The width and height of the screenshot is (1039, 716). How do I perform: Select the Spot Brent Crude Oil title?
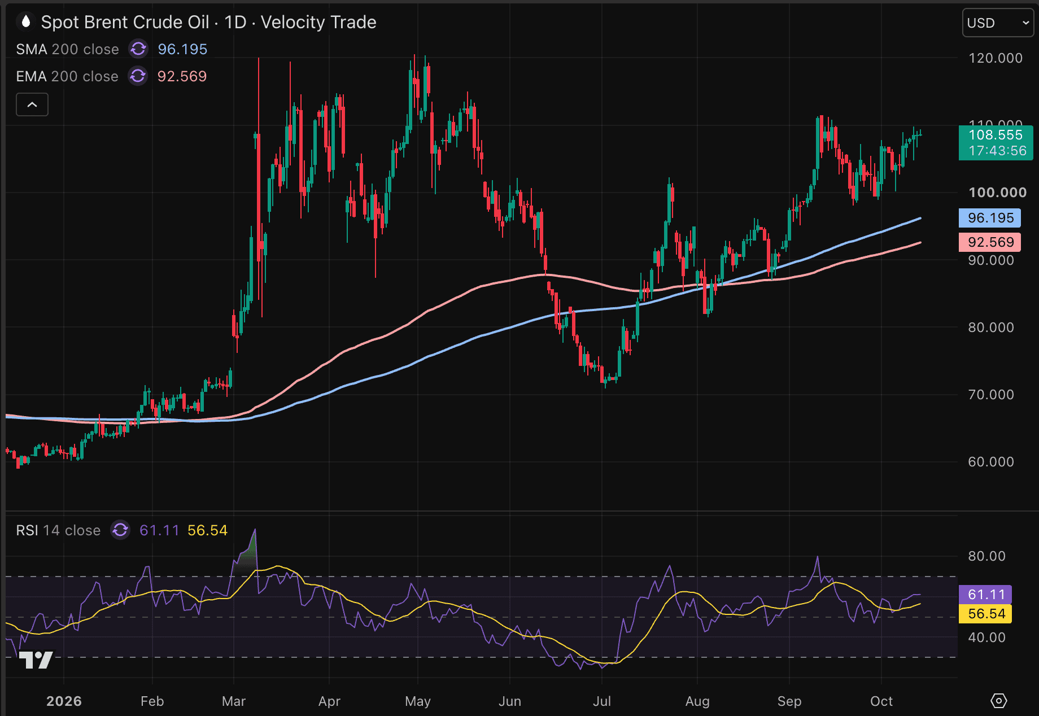[125, 22]
